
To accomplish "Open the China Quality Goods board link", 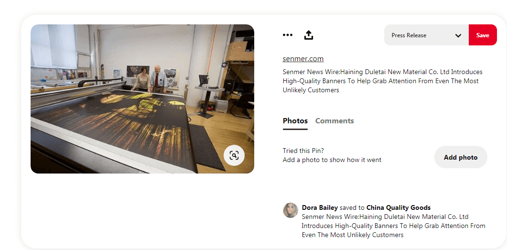I will (x=399, y=207).
